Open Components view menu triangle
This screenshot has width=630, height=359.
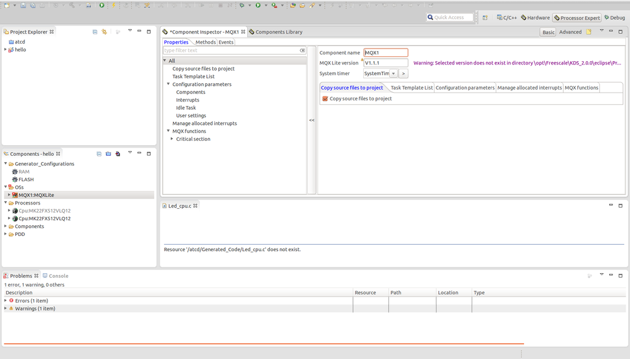click(x=130, y=152)
